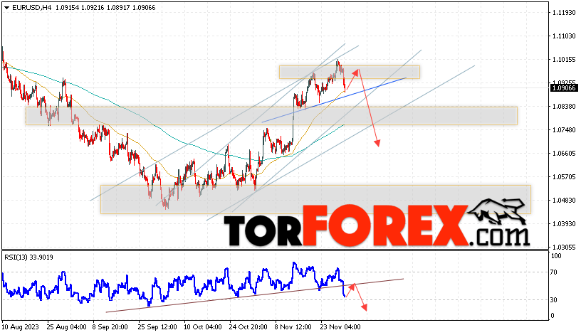This screenshot has height=335, width=581.
Task: Click the RSI 30 level label
Action: (553, 300)
